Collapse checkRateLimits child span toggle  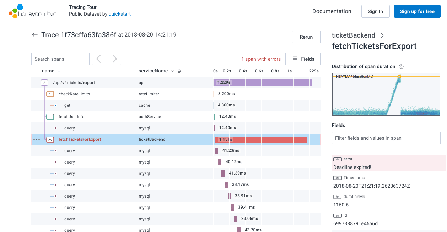50,94
